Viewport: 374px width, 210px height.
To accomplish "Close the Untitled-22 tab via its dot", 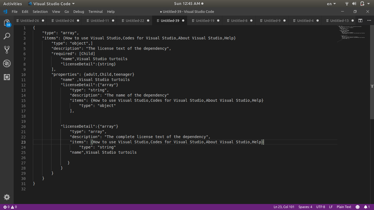I will [148, 21].
